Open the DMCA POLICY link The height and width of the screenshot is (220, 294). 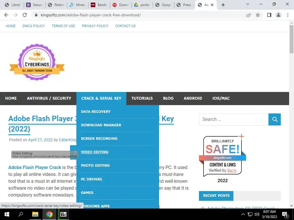tap(34, 26)
